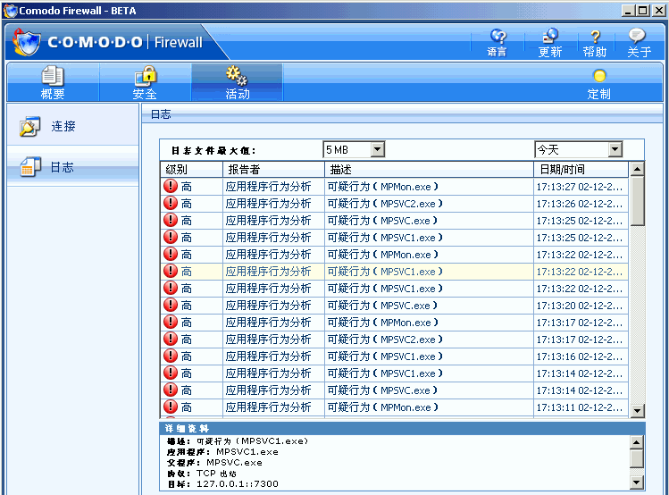Open the 关于 about icon

click(x=639, y=43)
